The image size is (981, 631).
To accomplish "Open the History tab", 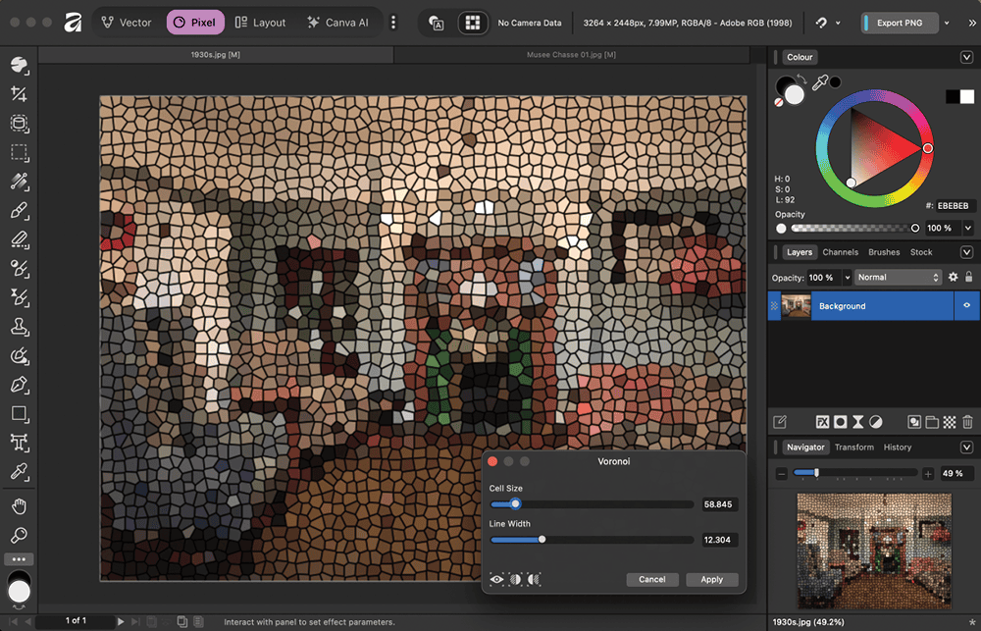I will tap(897, 447).
